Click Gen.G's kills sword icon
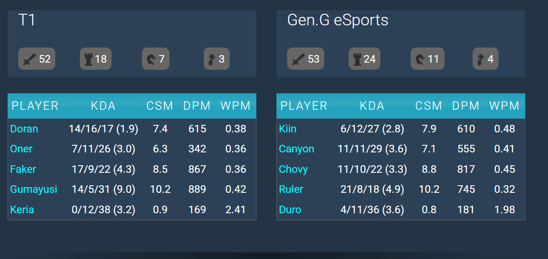This screenshot has width=548, height=259. pos(297,59)
